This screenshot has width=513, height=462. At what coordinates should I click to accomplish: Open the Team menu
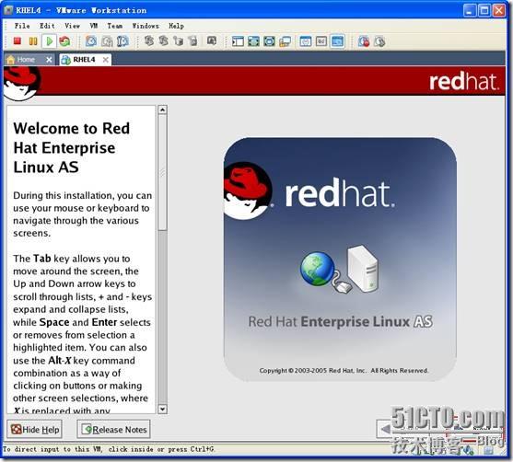tap(115, 26)
